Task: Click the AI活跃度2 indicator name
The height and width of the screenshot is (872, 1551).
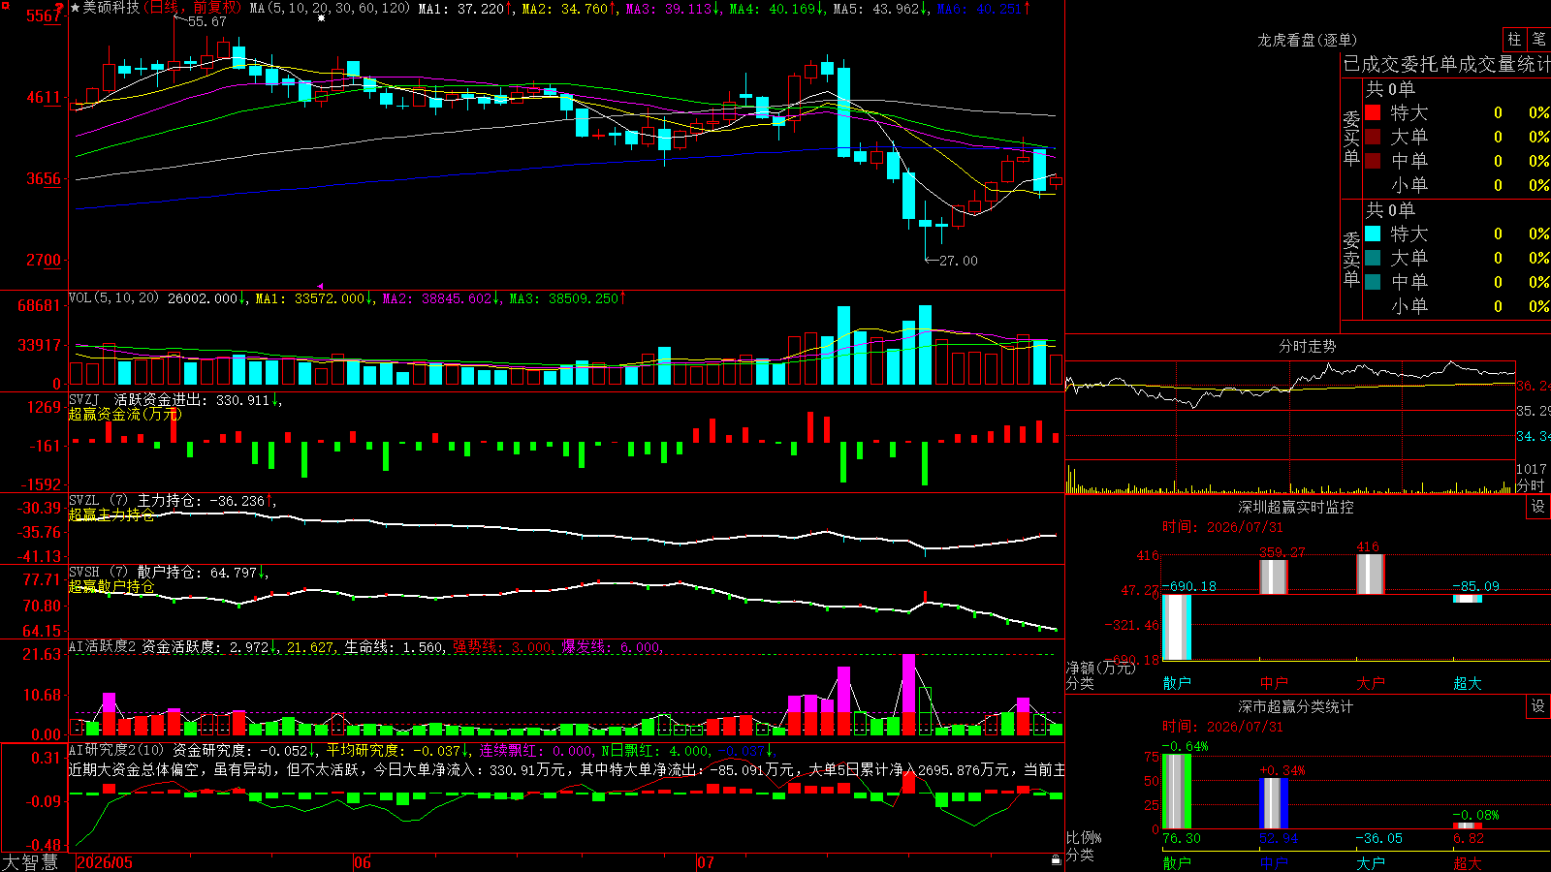Action: 103,646
